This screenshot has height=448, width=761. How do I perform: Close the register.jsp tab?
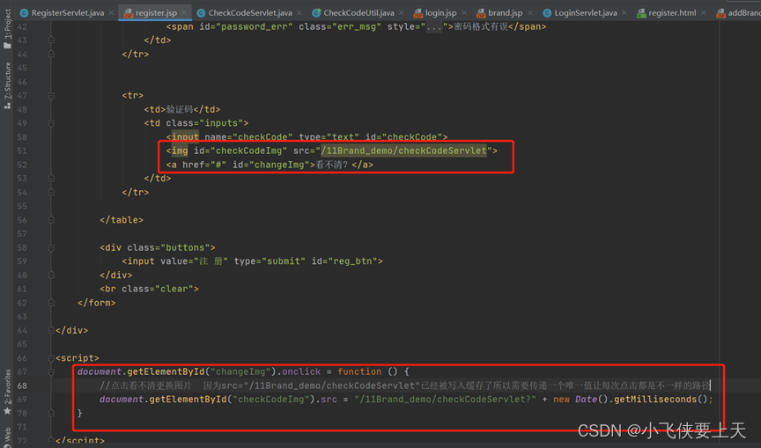coord(184,12)
